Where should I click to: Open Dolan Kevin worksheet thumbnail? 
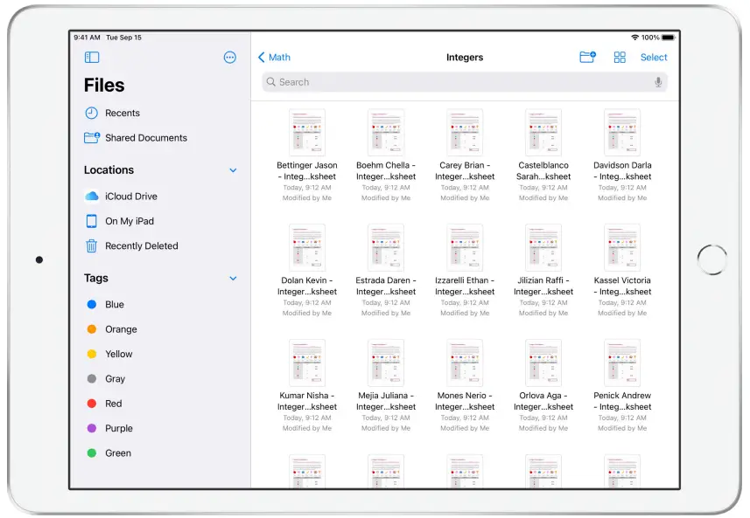(x=307, y=248)
